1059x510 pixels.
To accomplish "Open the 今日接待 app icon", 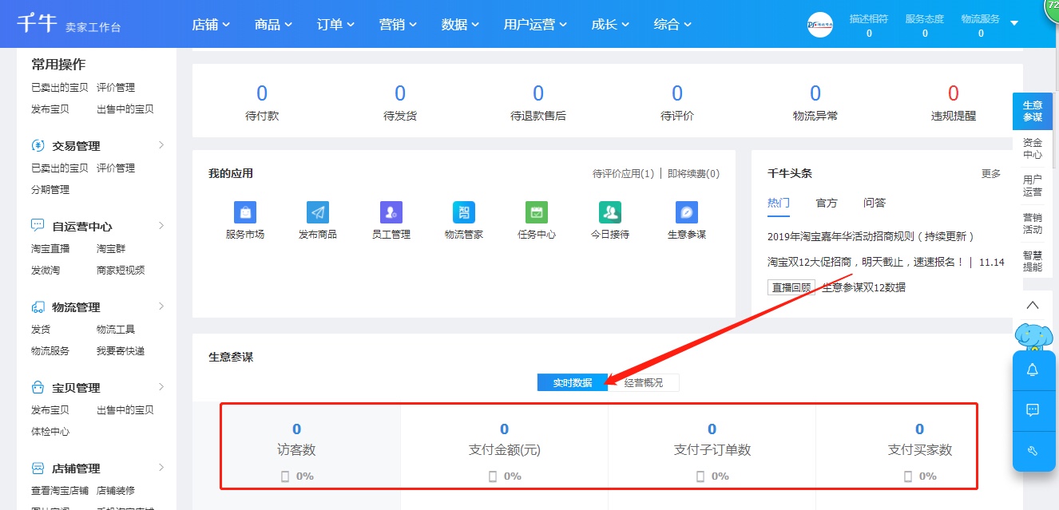I will click(x=610, y=212).
